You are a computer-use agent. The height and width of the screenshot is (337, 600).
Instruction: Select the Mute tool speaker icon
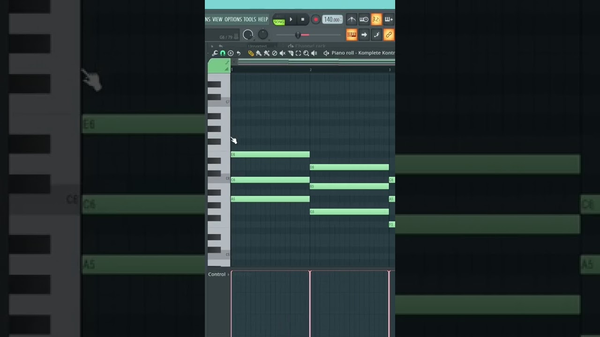click(283, 53)
